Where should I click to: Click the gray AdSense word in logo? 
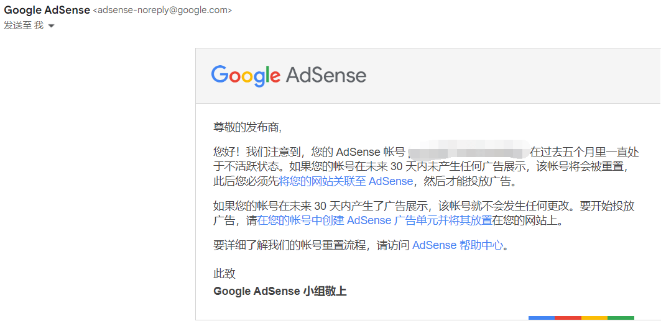[326, 76]
